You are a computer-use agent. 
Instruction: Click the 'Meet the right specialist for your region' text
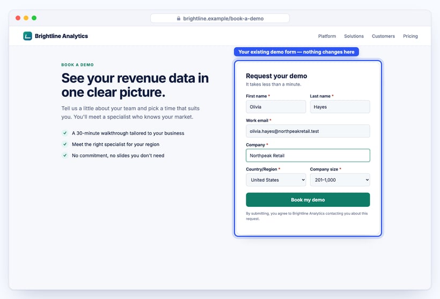(115, 144)
